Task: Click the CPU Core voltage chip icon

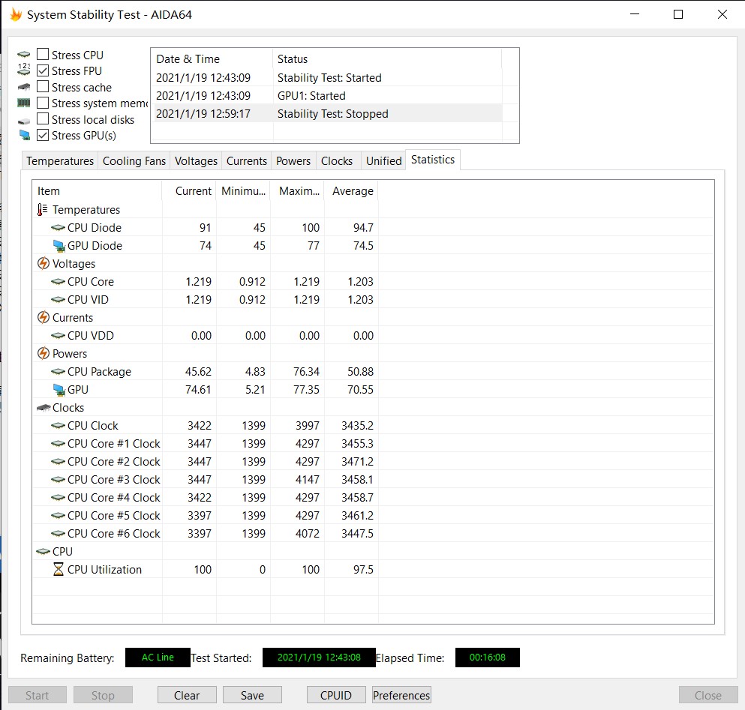Action: click(x=58, y=282)
